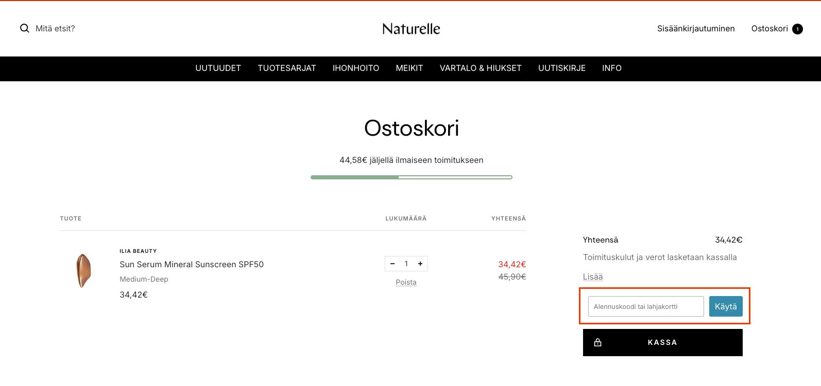Image resolution: width=821 pixels, height=386 pixels.
Task: Click the cart item count badge
Action: click(797, 29)
